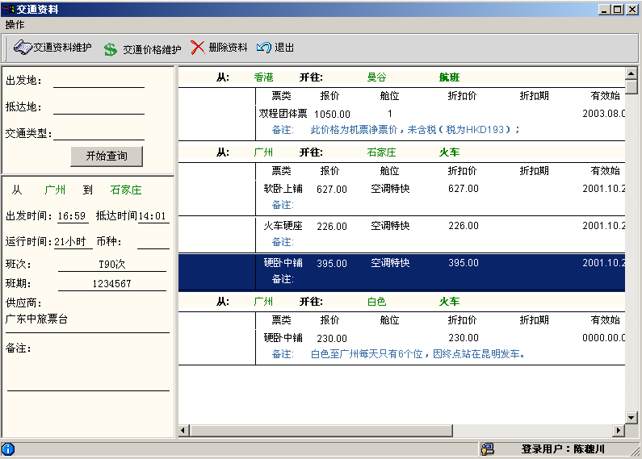Click the red X 删除资料 icon
The height and width of the screenshot is (459, 642).
pyautogui.click(x=198, y=48)
